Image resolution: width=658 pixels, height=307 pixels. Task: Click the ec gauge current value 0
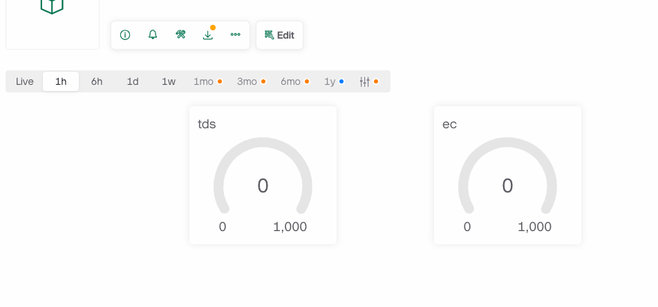(x=507, y=186)
